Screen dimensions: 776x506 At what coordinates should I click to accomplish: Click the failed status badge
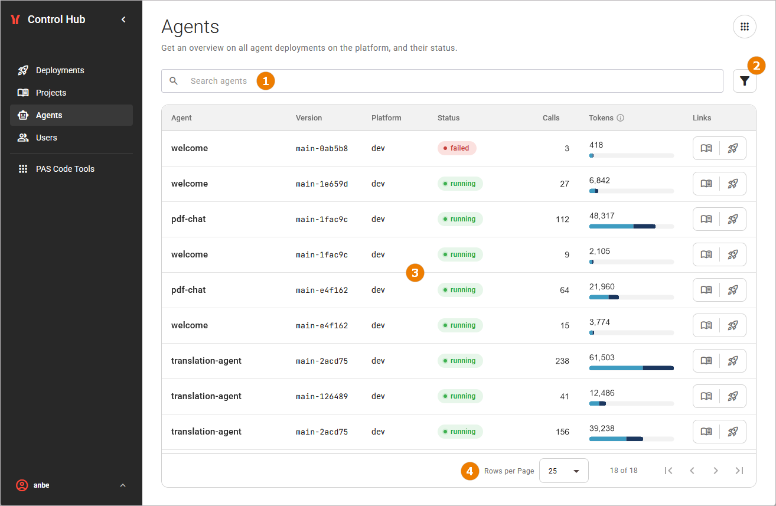[x=457, y=148]
